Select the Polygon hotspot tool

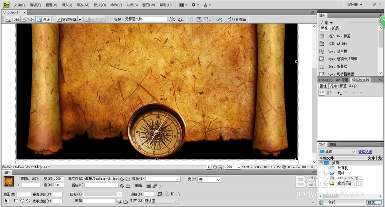click(28, 200)
